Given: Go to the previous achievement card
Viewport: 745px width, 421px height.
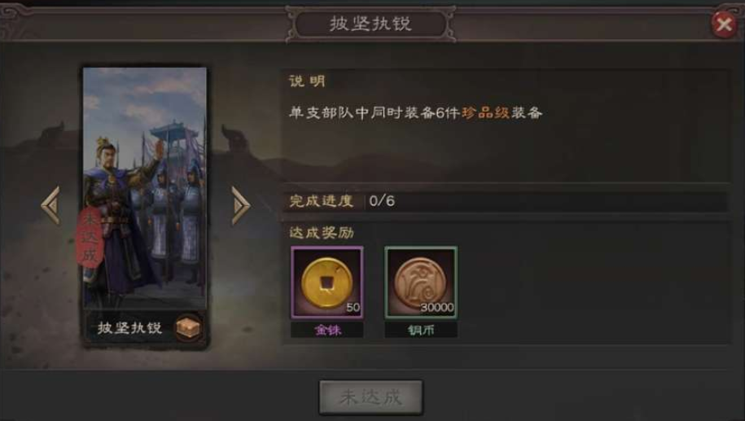Looking at the screenshot, I should (50, 205).
